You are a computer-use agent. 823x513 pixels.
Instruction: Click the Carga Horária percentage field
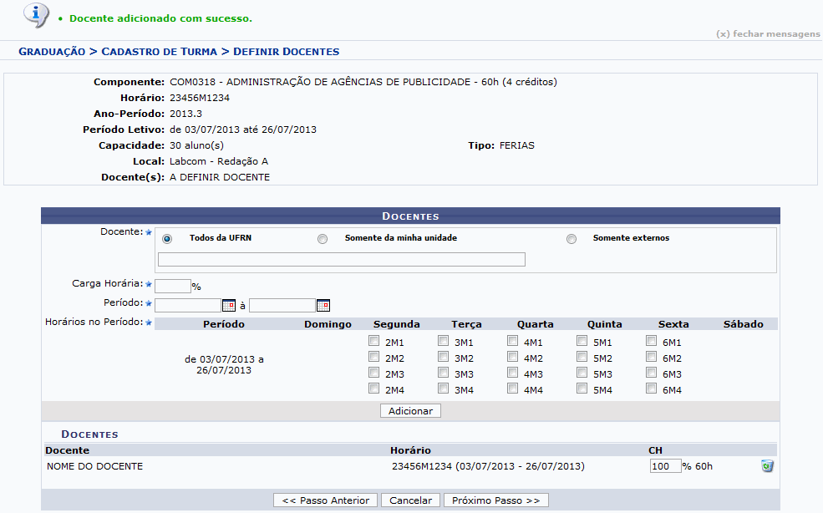(172, 287)
